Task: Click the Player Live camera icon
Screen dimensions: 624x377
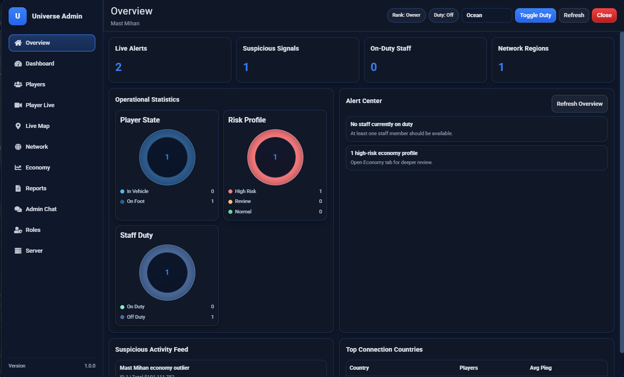Action: tap(18, 105)
